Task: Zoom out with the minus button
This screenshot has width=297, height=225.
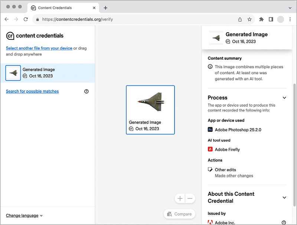Action: point(190,199)
